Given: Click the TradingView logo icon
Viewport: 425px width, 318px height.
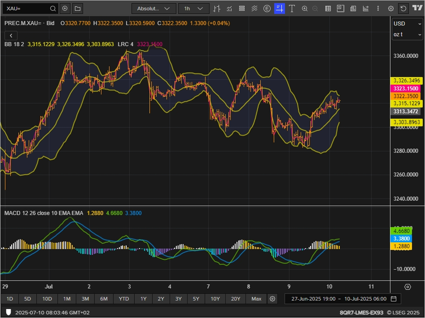Looking at the screenshot, I should coord(417,8).
